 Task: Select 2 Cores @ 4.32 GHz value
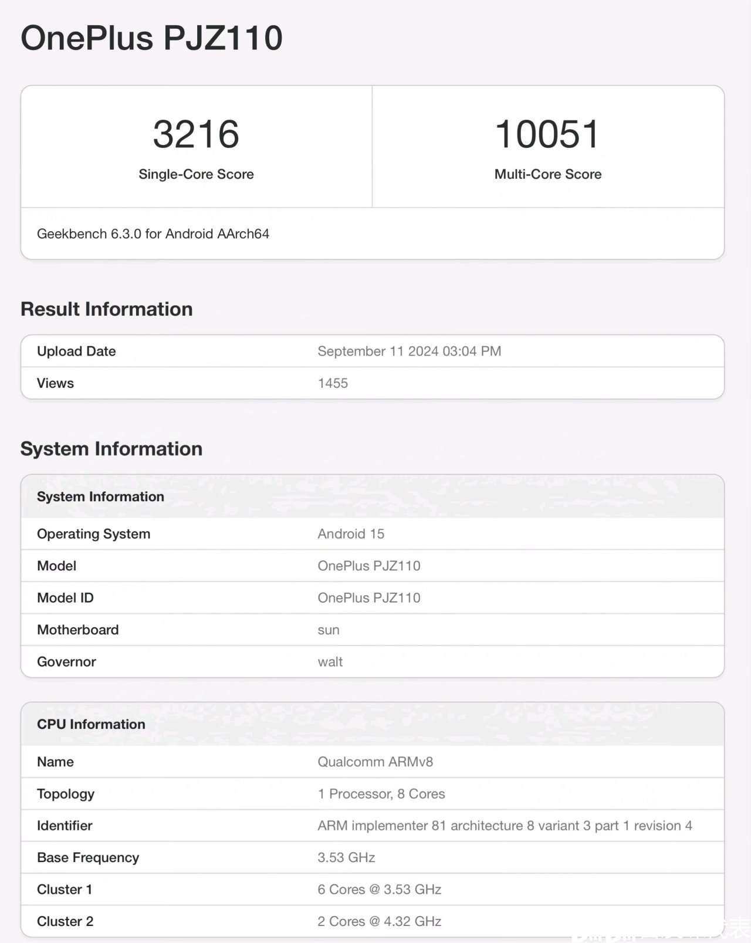point(380,921)
